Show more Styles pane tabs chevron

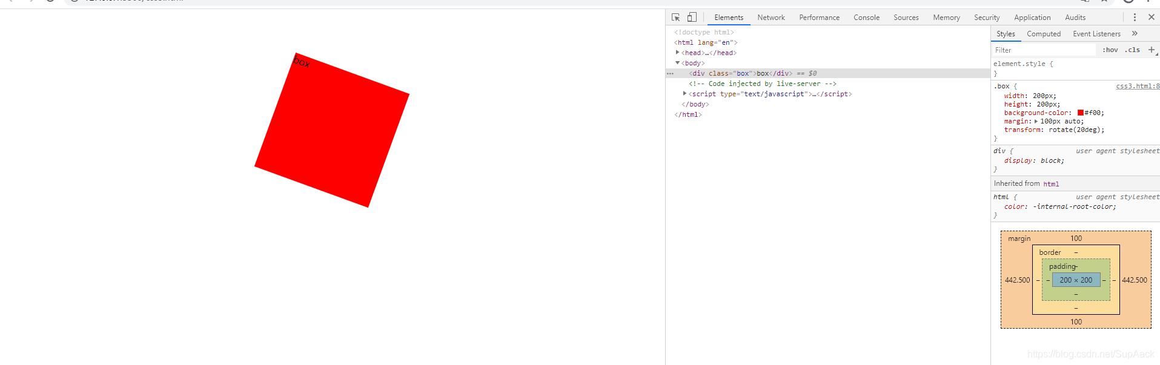click(1135, 34)
